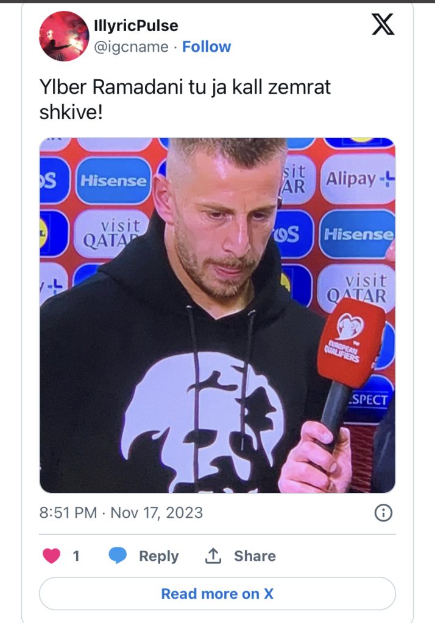This screenshot has width=435, height=623.
Task: Click the blue speech bubble reply icon
Action: click(x=118, y=555)
